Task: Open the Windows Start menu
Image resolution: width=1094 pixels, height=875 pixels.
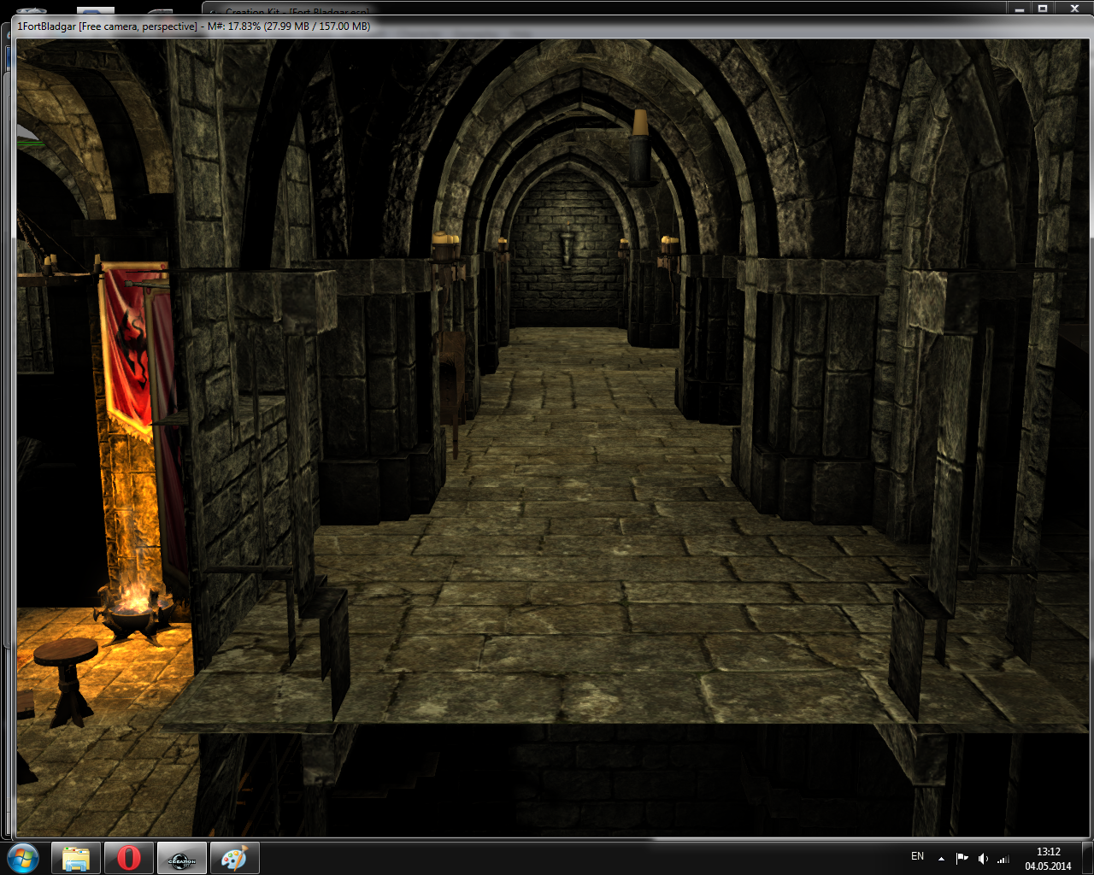Action: click(23, 858)
